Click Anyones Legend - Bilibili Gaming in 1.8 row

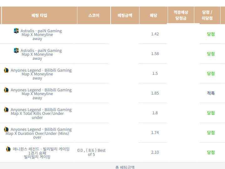41,110
